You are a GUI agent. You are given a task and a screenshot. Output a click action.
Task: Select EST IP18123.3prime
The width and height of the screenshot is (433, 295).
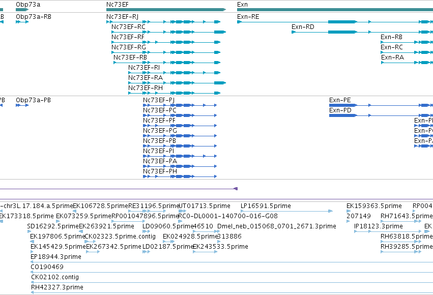[x=379, y=226]
